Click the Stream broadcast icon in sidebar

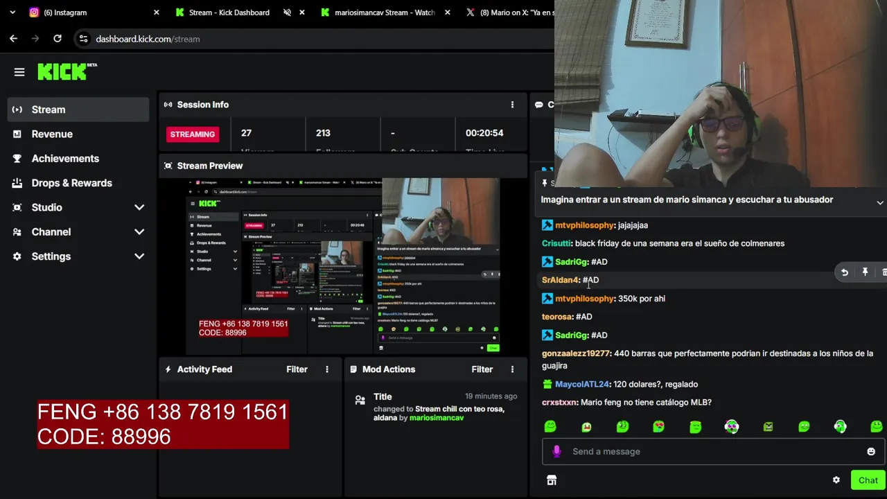click(x=17, y=110)
